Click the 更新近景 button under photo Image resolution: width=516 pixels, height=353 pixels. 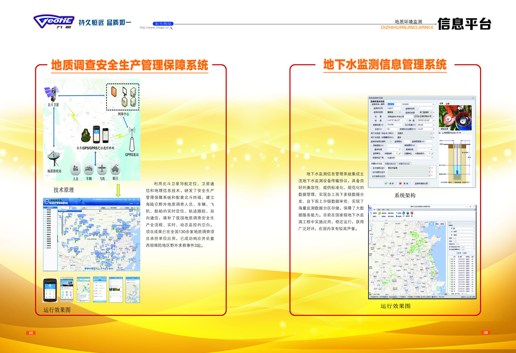[x=445, y=129]
